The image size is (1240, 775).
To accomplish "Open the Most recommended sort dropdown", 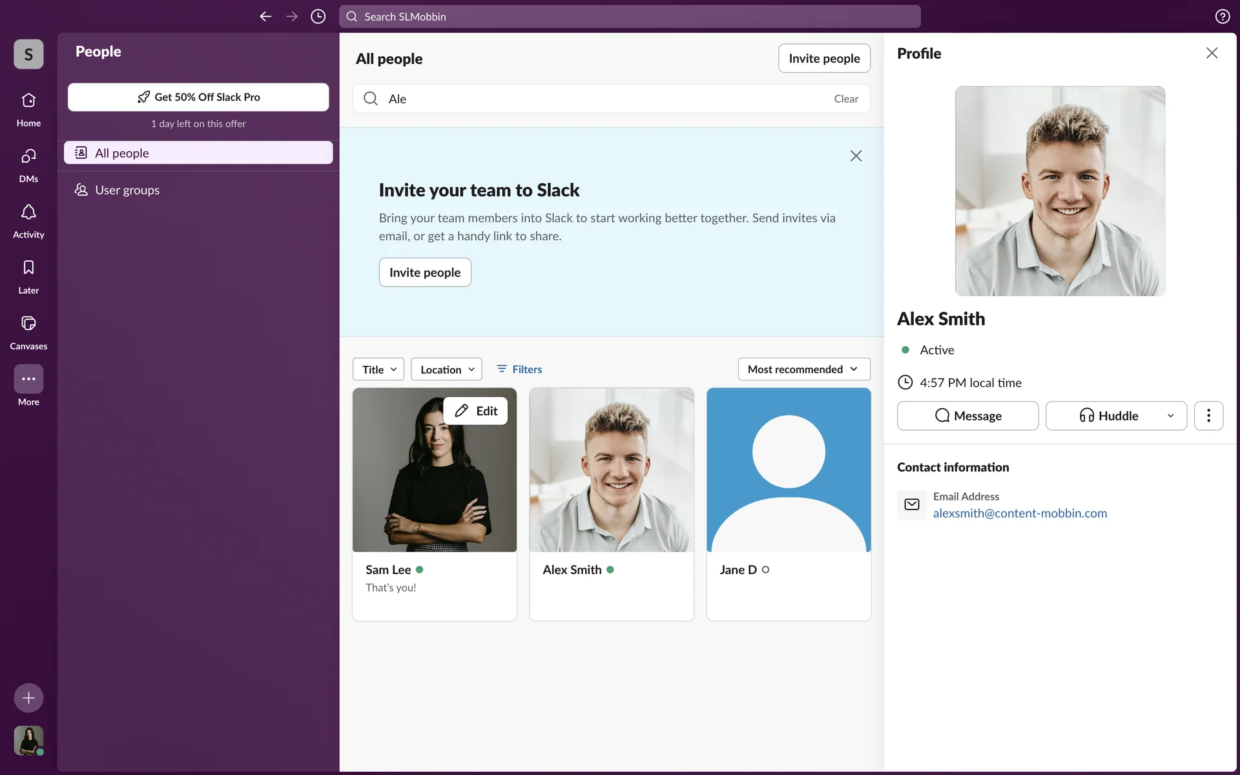I will [x=803, y=369].
